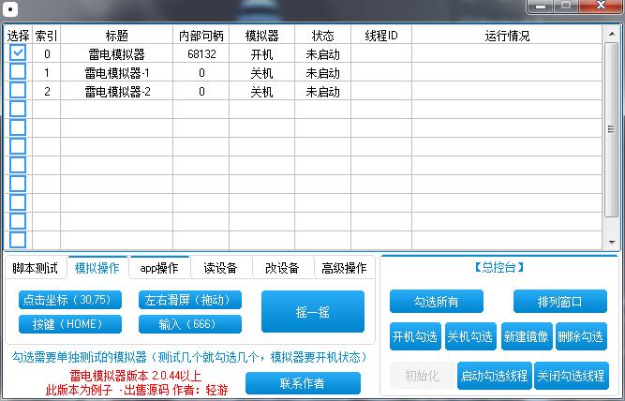625x401 pixels.
Task: Close the window with X button
Action: pos(602,7)
